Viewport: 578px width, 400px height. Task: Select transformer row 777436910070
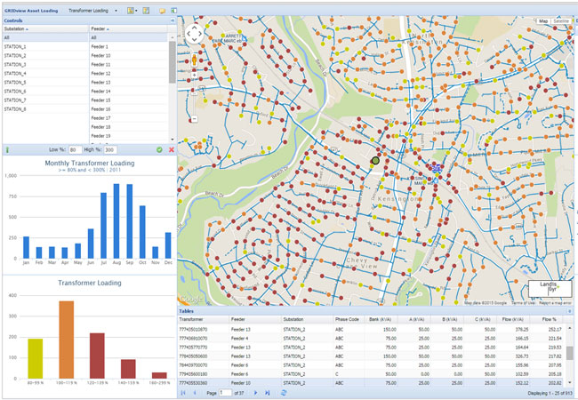tap(371, 338)
